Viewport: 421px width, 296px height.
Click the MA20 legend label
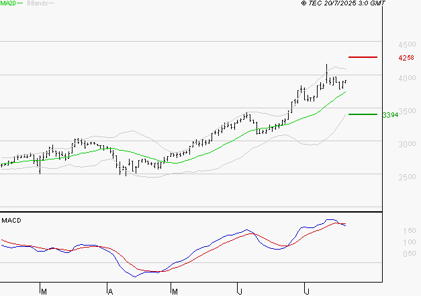(8, 3)
